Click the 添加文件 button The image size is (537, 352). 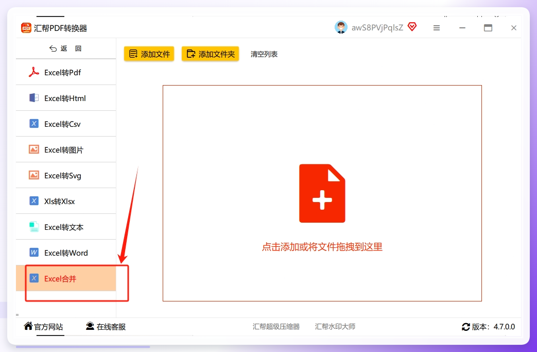click(x=149, y=54)
